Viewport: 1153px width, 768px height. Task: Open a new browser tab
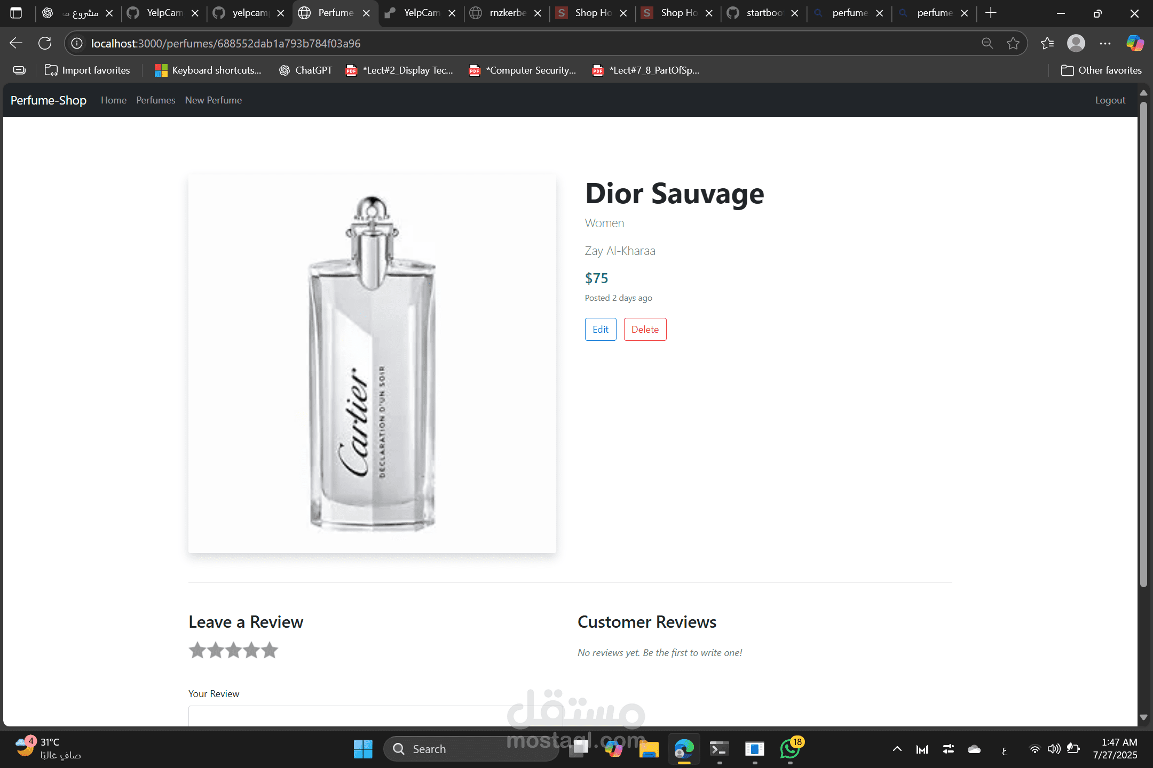pos(991,13)
